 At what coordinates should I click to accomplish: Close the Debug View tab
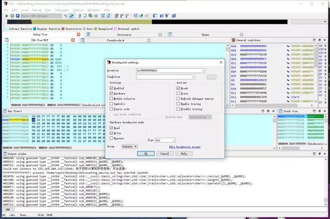click(78, 34)
